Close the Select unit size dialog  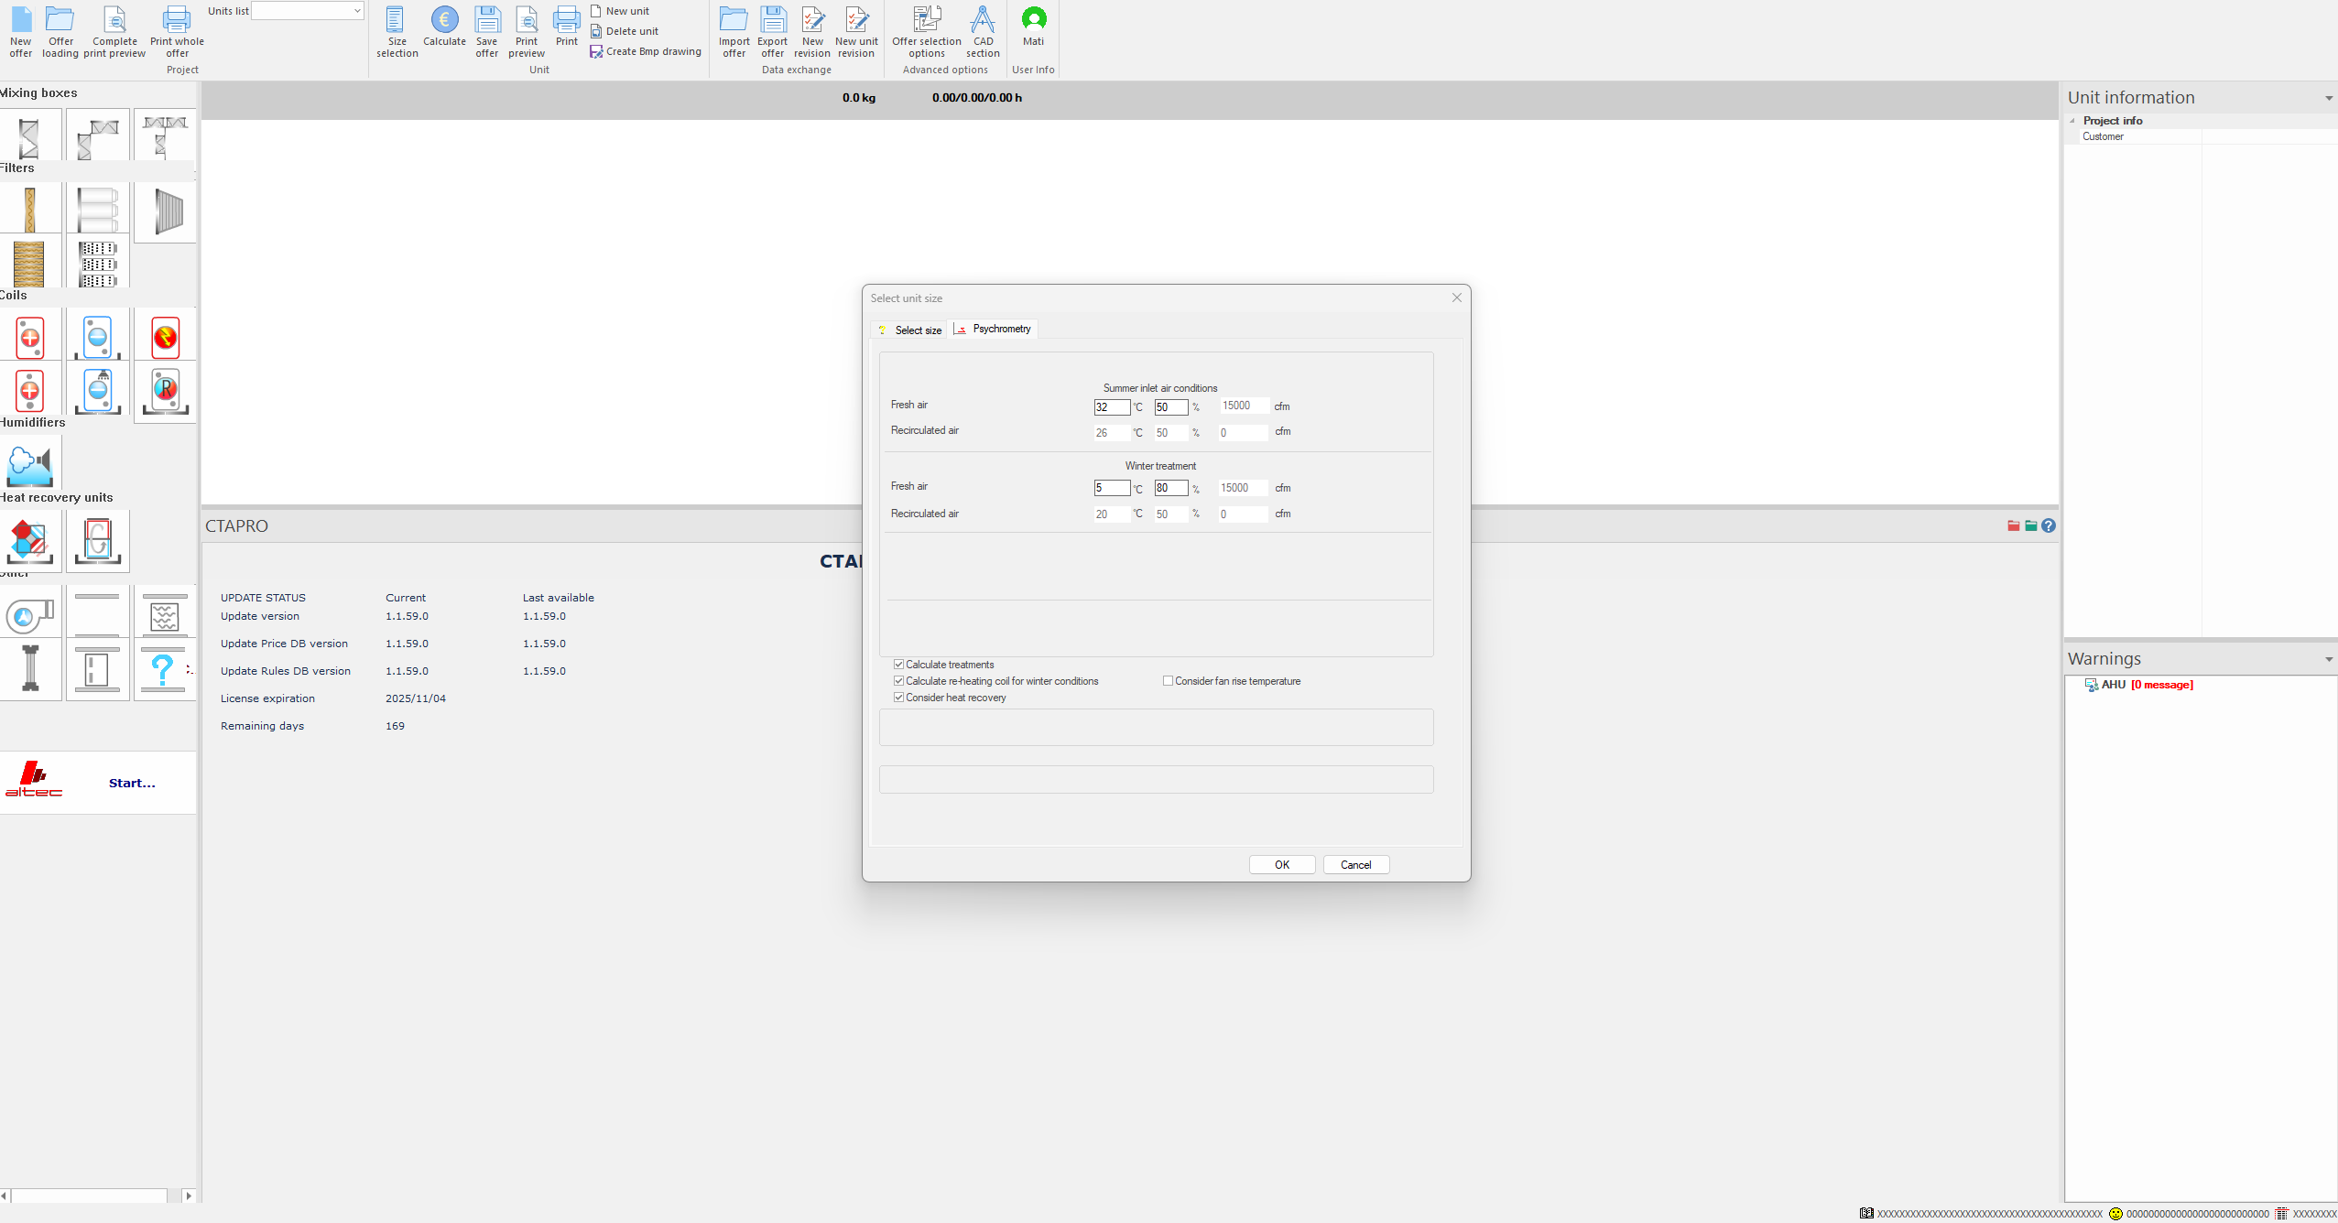pos(1456,298)
